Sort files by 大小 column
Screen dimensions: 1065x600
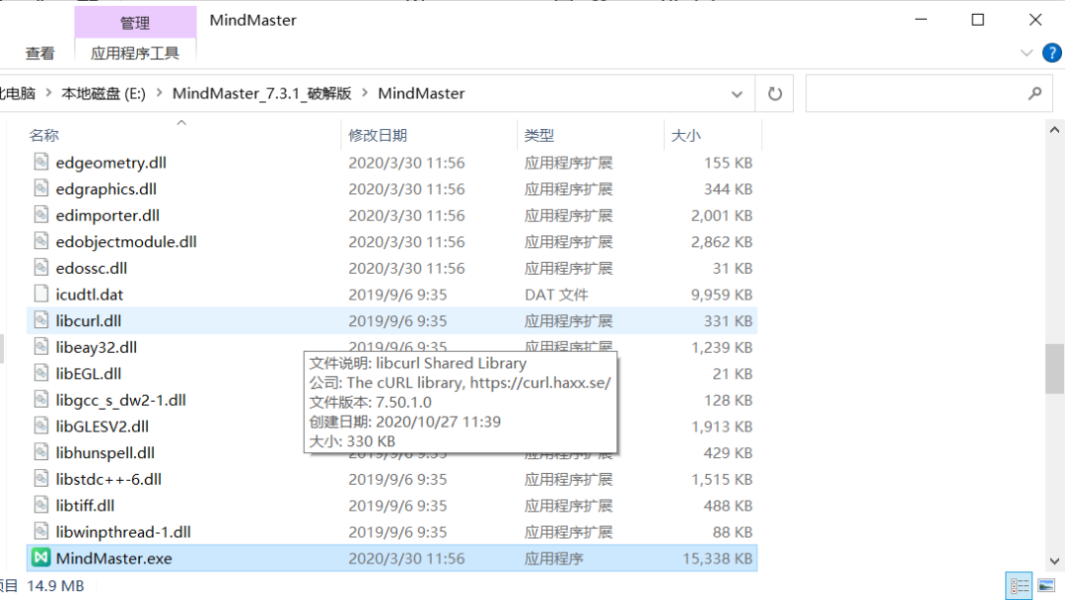(x=686, y=135)
